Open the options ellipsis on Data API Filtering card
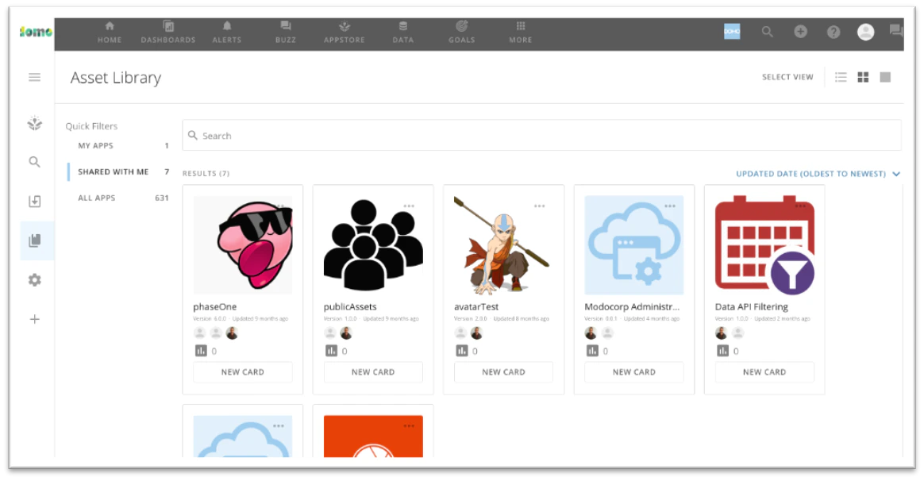Image resolution: width=924 pixels, height=481 pixels. point(800,206)
